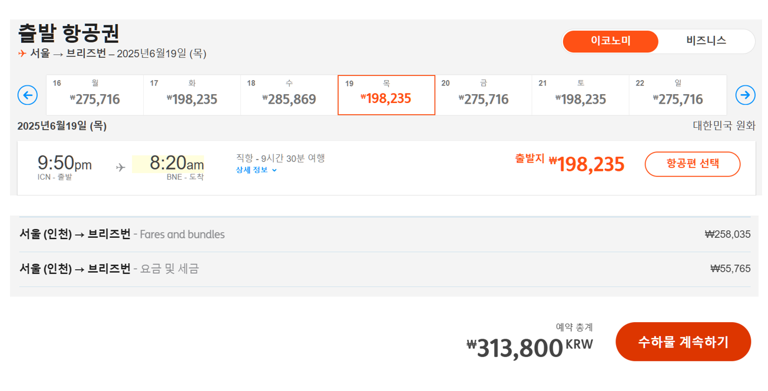The height and width of the screenshot is (391, 768).
Task: Click the orange airplane icon beside 서울 → 브리즈번
Action: [x=22, y=54]
